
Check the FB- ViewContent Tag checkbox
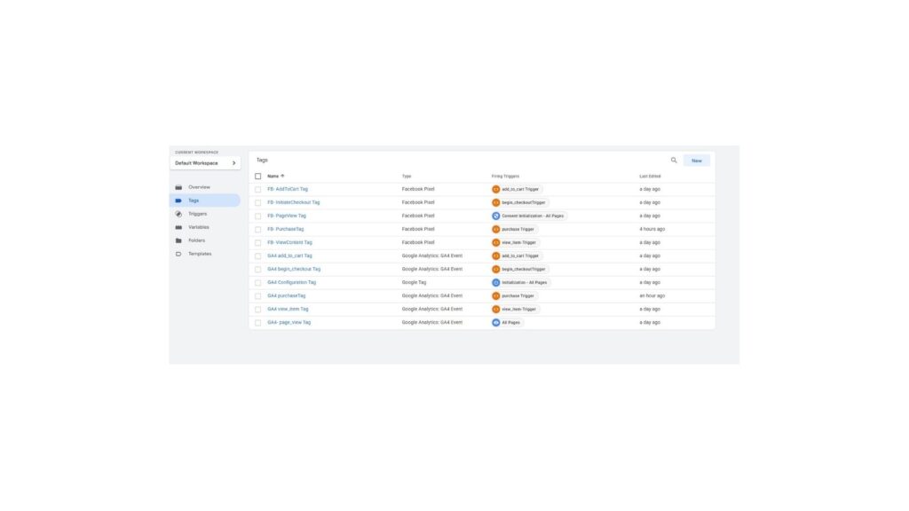pyautogui.click(x=258, y=243)
